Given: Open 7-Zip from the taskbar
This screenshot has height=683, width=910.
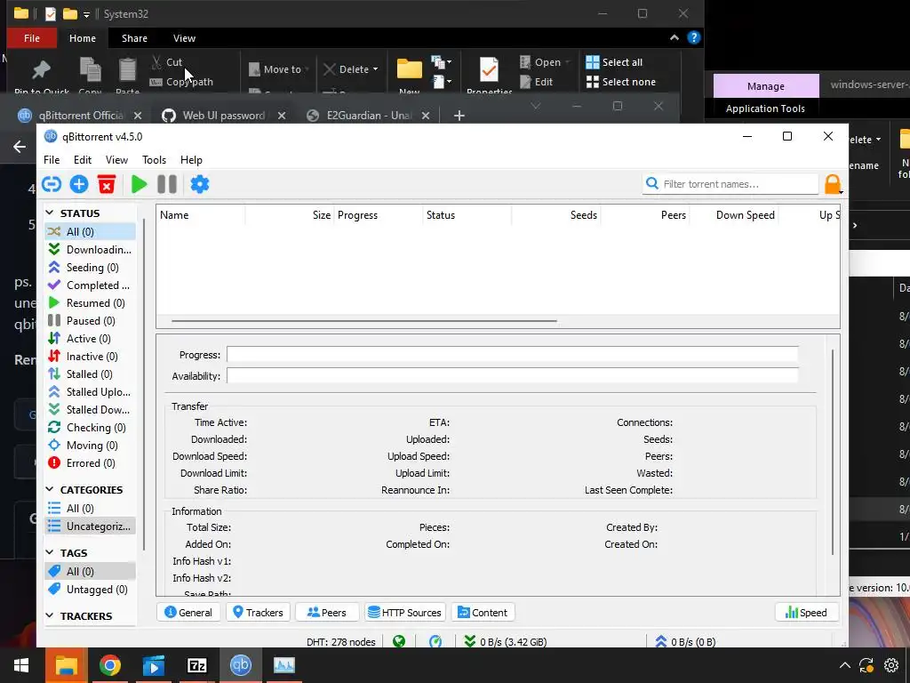Looking at the screenshot, I should pyautogui.click(x=196, y=665).
